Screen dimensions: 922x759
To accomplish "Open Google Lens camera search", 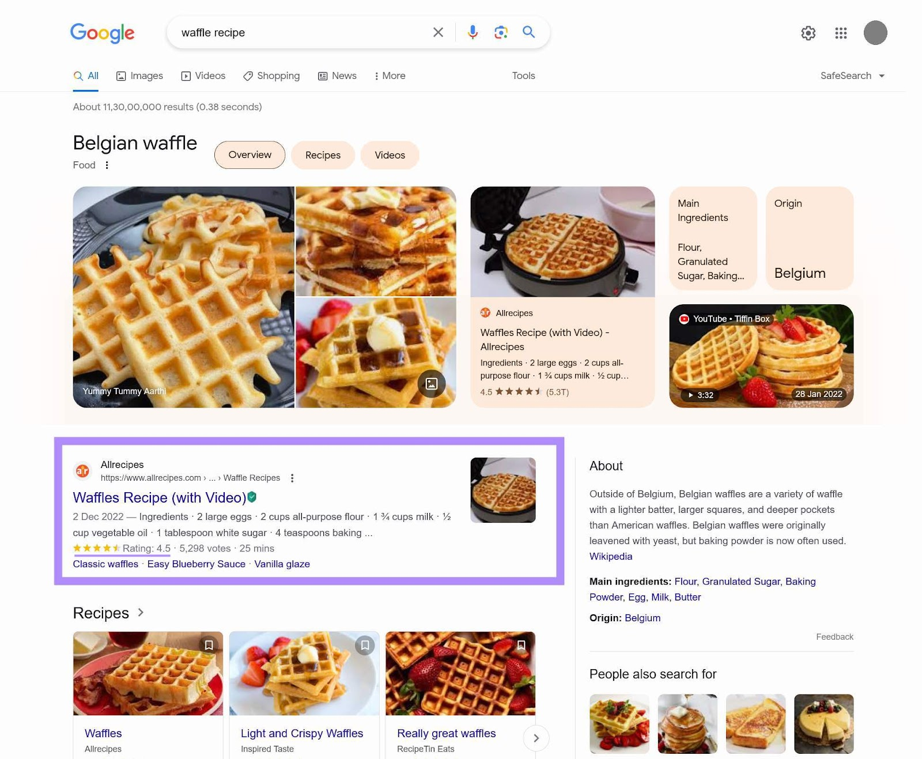I will pyautogui.click(x=500, y=32).
